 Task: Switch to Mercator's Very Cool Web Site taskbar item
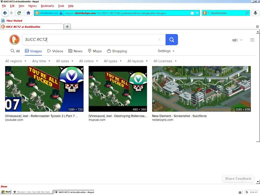point(33,192)
